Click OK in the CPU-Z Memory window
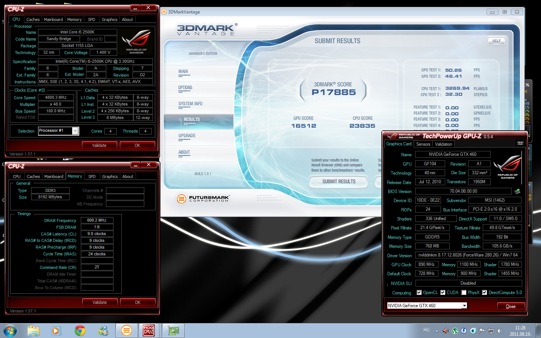Screen dimensions: 541x338 tap(138, 302)
